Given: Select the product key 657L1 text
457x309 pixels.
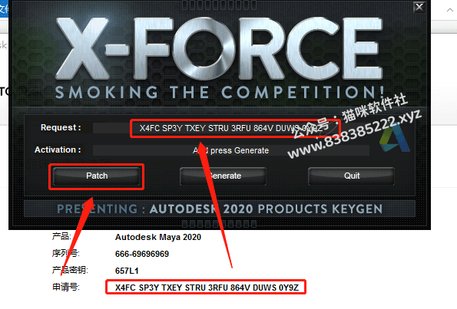Looking at the screenshot, I should 127,271.
